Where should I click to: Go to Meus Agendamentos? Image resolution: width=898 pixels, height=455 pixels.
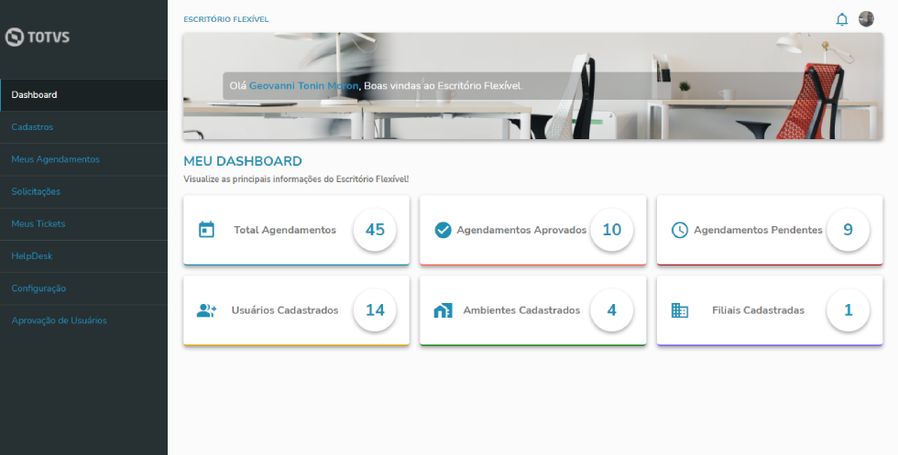coord(83,159)
